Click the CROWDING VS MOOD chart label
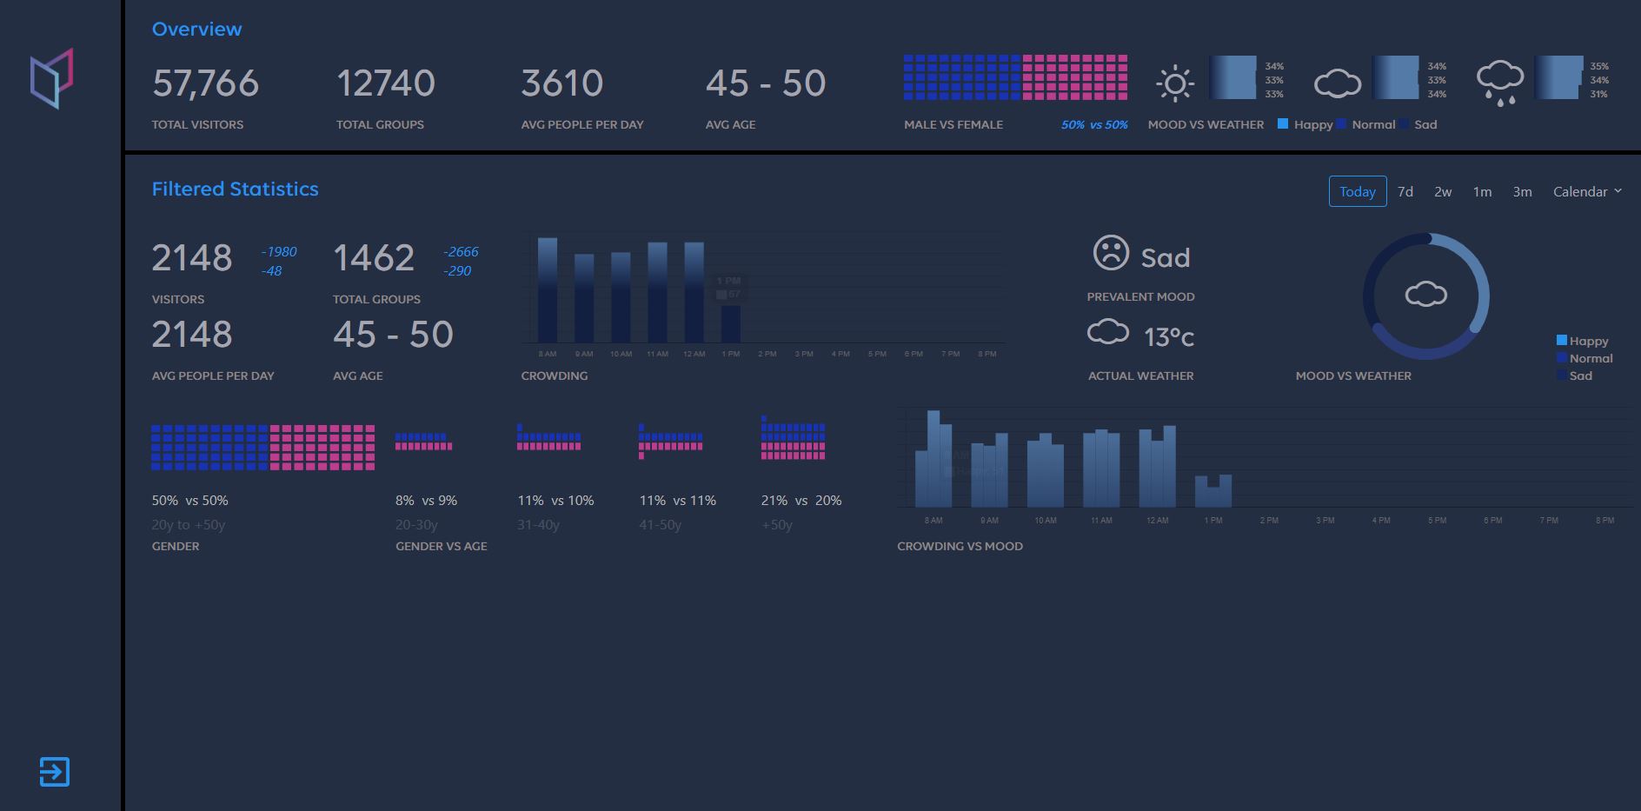The height and width of the screenshot is (811, 1641). tap(960, 546)
